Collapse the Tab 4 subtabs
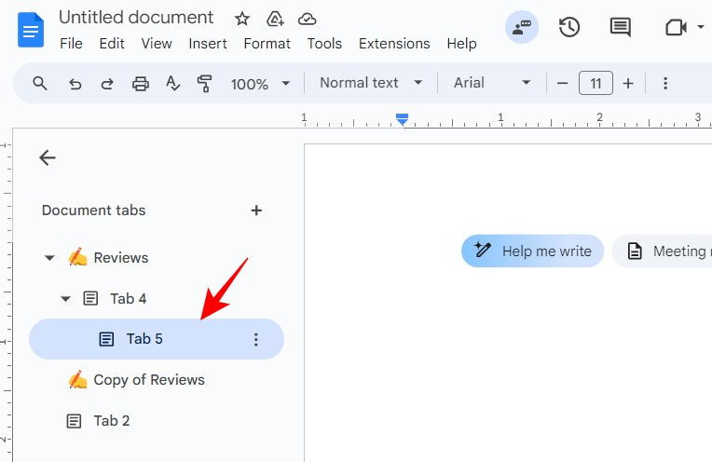This screenshot has height=462, width=712. (x=66, y=299)
